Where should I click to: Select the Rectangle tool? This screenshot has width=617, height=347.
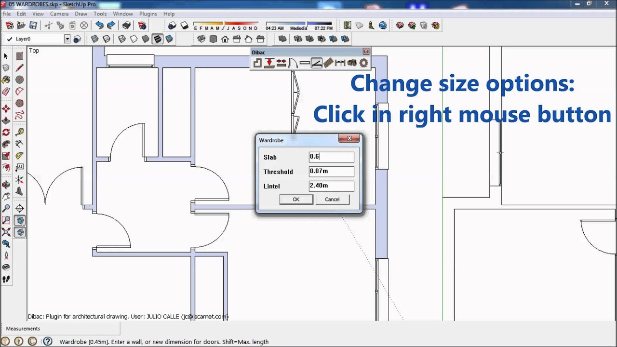(19, 56)
